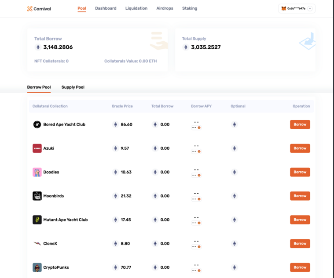Screen dimensions: 334x278
Task: Open the Liquidation page
Action: tap(136, 8)
